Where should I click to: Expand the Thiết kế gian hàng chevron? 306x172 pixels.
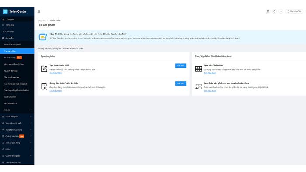point(31,143)
